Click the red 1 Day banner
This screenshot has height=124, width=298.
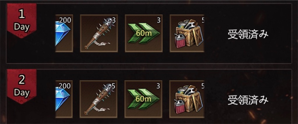(22, 21)
